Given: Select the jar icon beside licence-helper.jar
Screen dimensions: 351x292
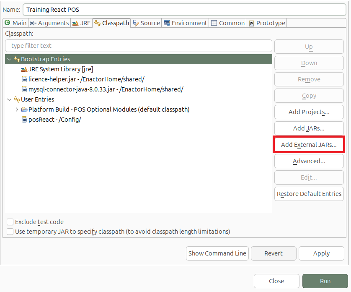Looking at the screenshot, I should (24, 79).
